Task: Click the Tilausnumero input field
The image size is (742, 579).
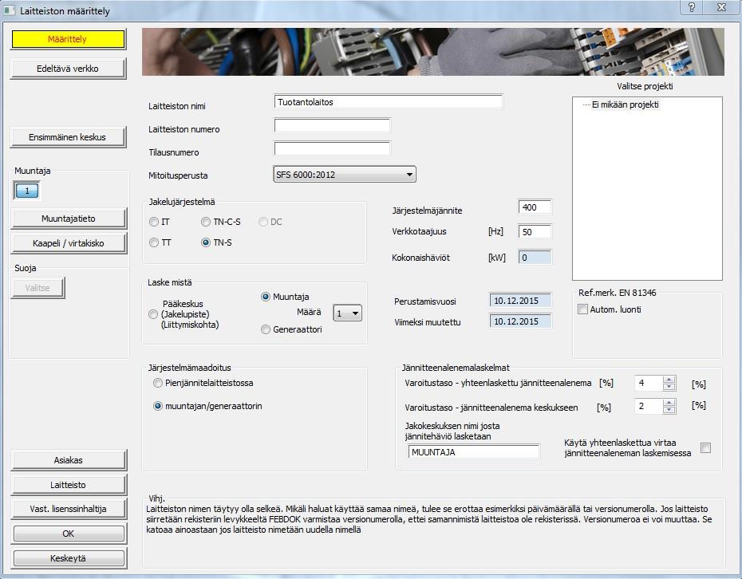Action: pyautogui.click(x=332, y=148)
